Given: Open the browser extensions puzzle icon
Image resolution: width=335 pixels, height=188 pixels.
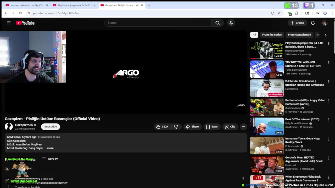Looking at the screenshot, I should click(x=296, y=13).
